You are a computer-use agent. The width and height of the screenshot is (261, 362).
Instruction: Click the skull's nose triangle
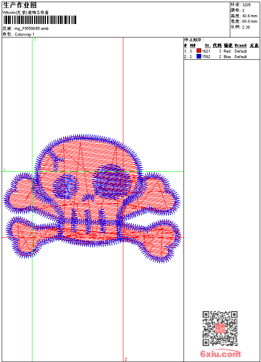(88, 198)
